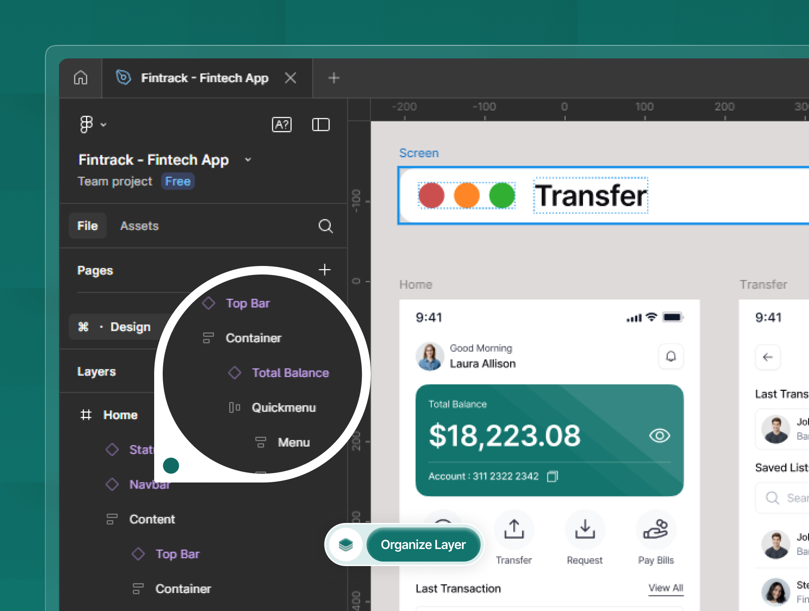Open new tab with plus button
This screenshot has width=809, height=611.
click(x=333, y=78)
